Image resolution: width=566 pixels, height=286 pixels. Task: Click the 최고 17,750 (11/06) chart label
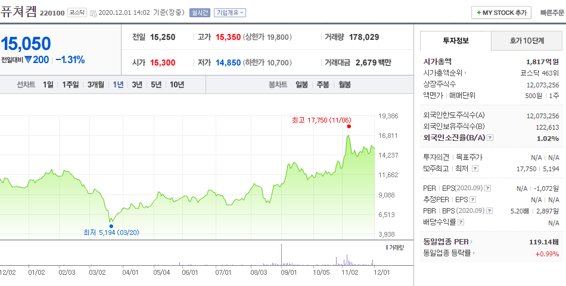pyautogui.click(x=322, y=120)
